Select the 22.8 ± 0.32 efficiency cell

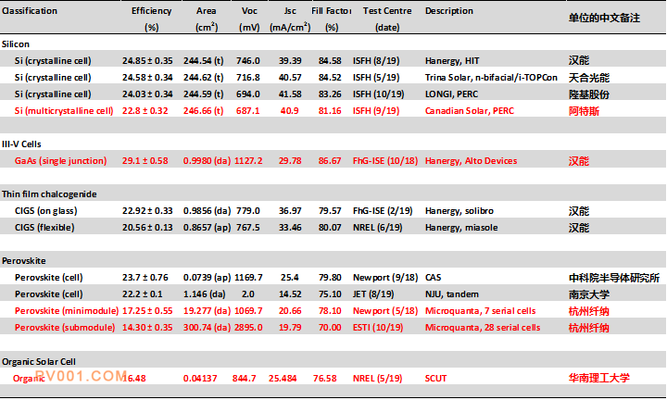coord(145,111)
